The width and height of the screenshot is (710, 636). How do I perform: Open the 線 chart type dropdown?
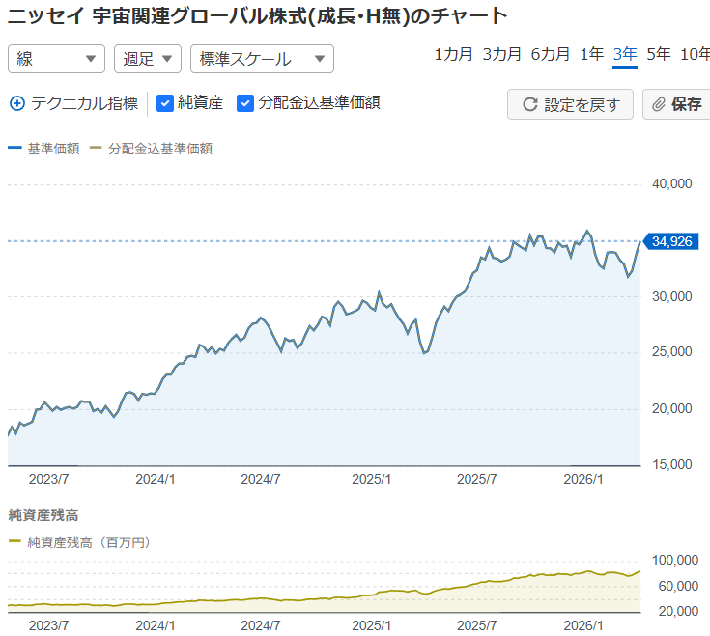tap(57, 59)
